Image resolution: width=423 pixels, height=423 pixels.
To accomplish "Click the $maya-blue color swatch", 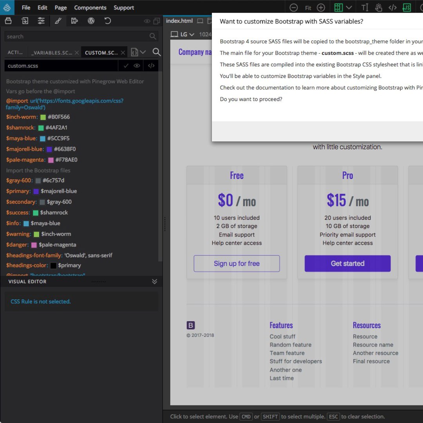I will click(43, 139).
